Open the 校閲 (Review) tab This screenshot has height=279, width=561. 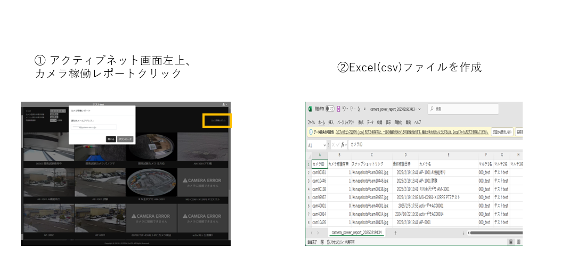pos(379,122)
